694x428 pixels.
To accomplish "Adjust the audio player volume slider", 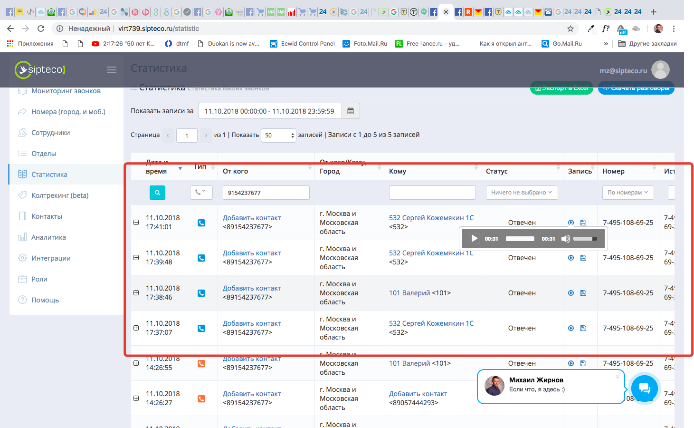I will coord(585,239).
